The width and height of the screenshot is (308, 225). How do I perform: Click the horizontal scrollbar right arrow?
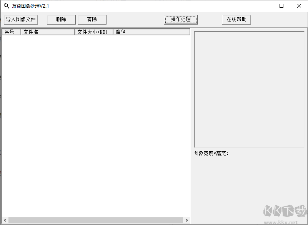coord(186,220)
